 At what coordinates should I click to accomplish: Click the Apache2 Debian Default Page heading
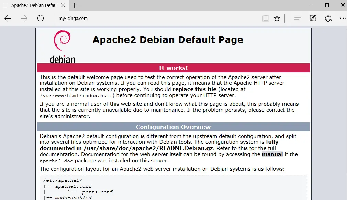click(168, 40)
